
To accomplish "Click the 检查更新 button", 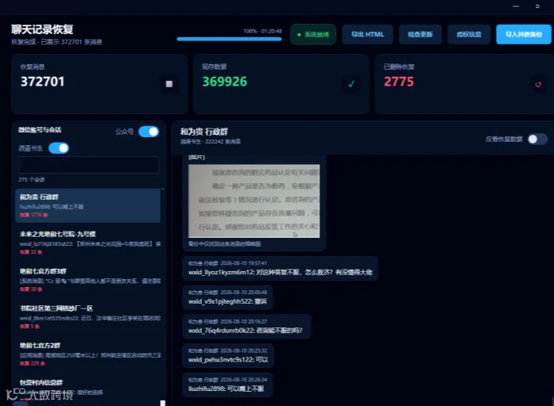I will (420, 34).
